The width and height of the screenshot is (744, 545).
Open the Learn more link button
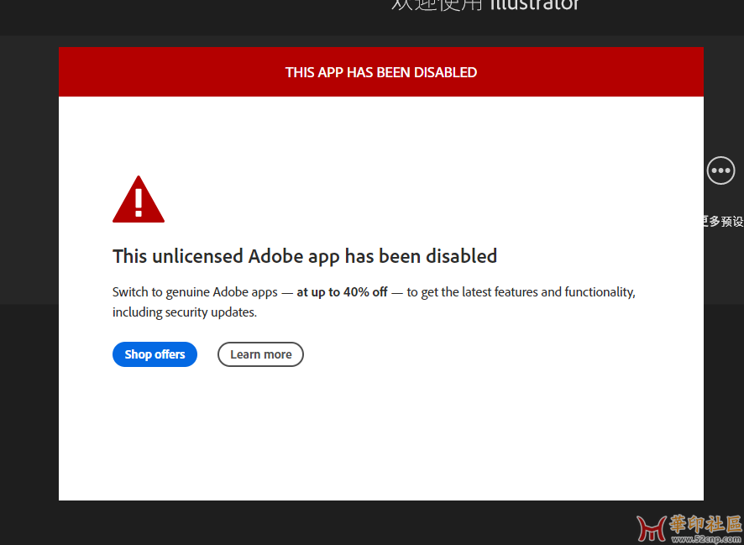pyautogui.click(x=260, y=354)
